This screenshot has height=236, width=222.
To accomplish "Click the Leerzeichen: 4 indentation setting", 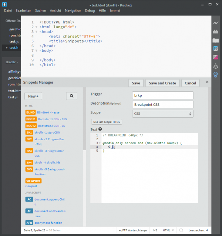I will coord(198,230).
